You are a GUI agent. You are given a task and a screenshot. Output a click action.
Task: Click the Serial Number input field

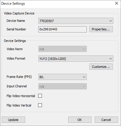63,29
